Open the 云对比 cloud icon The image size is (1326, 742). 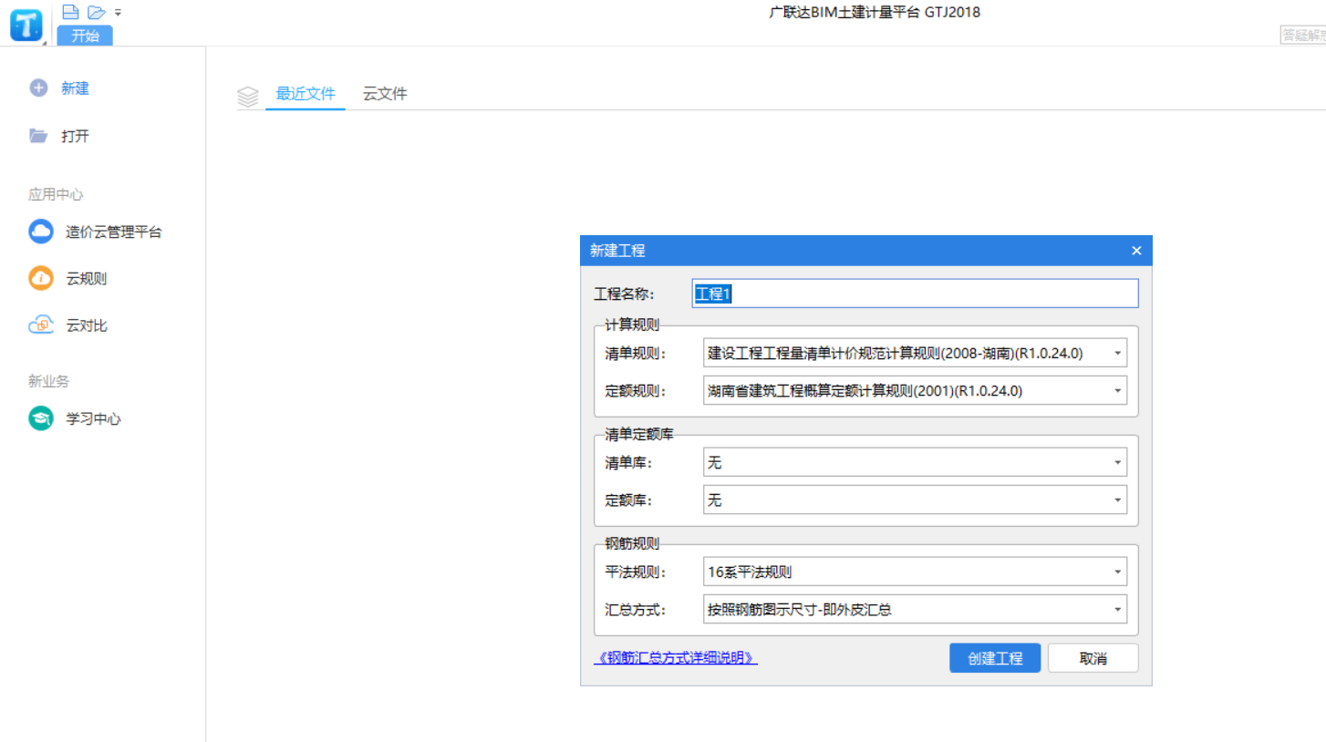click(x=41, y=325)
